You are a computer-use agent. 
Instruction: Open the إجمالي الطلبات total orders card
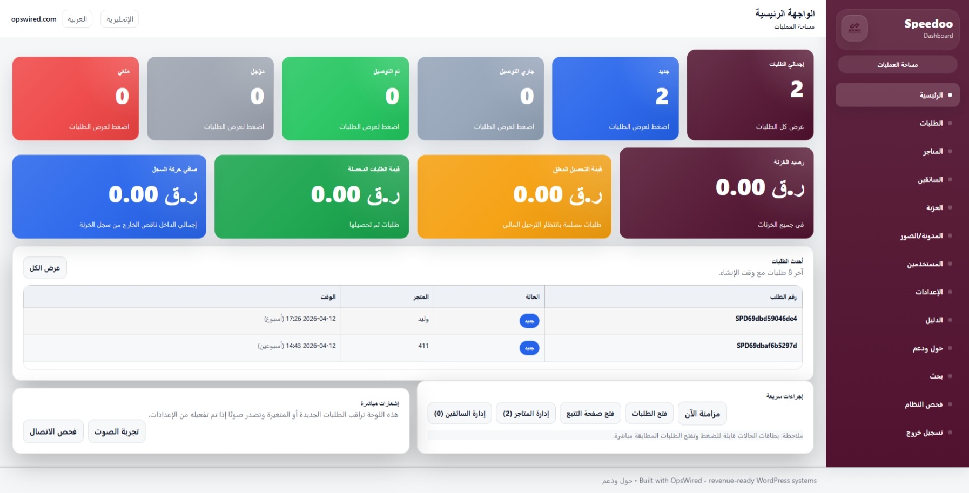click(750, 95)
